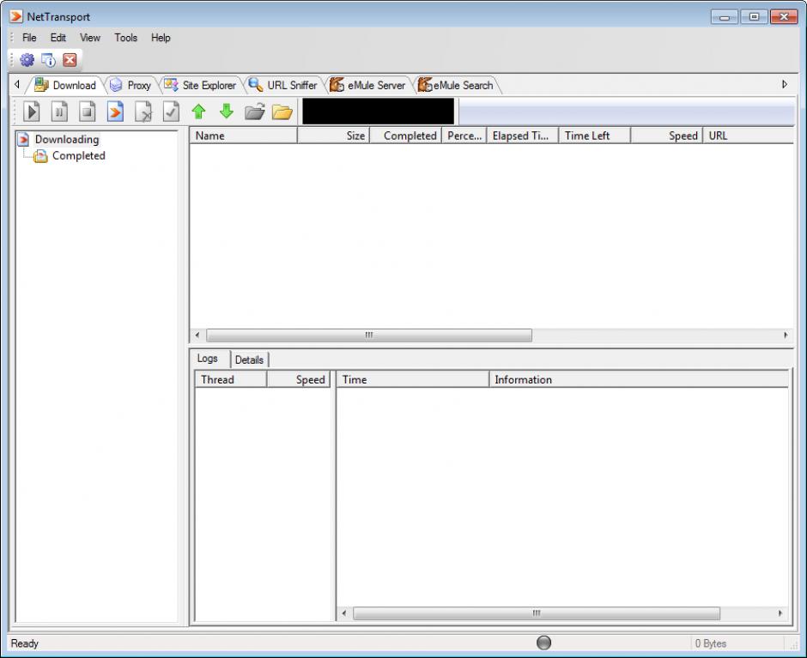Image resolution: width=807 pixels, height=658 pixels.
Task: Sort by the Perce... column header
Action: (464, 136)
